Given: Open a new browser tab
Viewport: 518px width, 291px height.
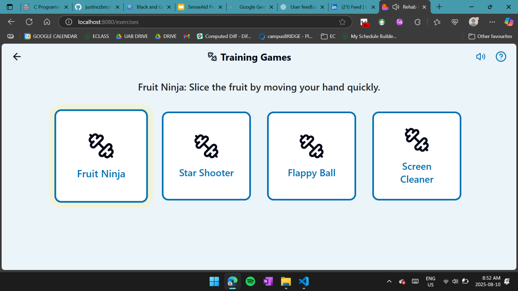Looking at the screenshot, I should tap(439, 7).
